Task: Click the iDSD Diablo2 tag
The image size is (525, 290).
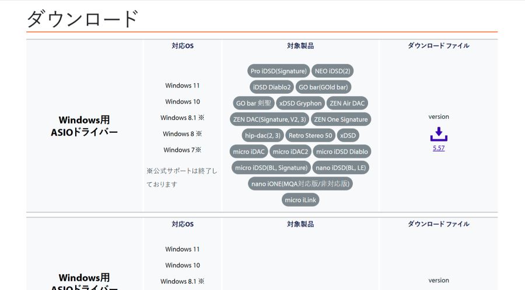Action: point(271,87)
